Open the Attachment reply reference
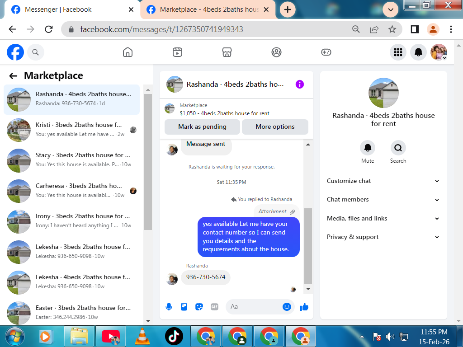The height and width of the screenshot is (347, 463). (276, 211)
